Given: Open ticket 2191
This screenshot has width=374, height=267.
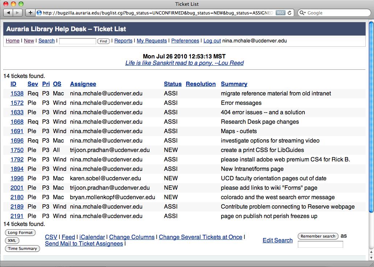Looking at the screenshot, I should tap(17, 216).
